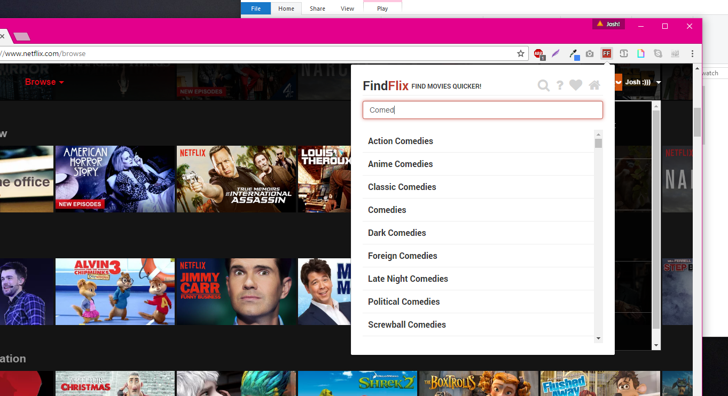Screen dimensions: 728x396
Task: Open American Horror Story thumbnail
Action: tap(115, 179)
